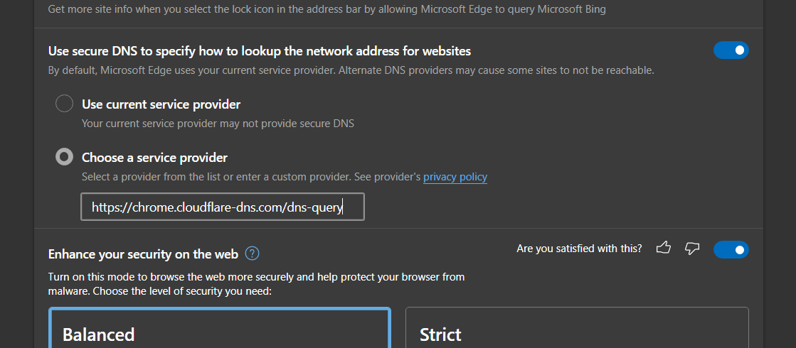Select Use current service provider radio button

65,104
